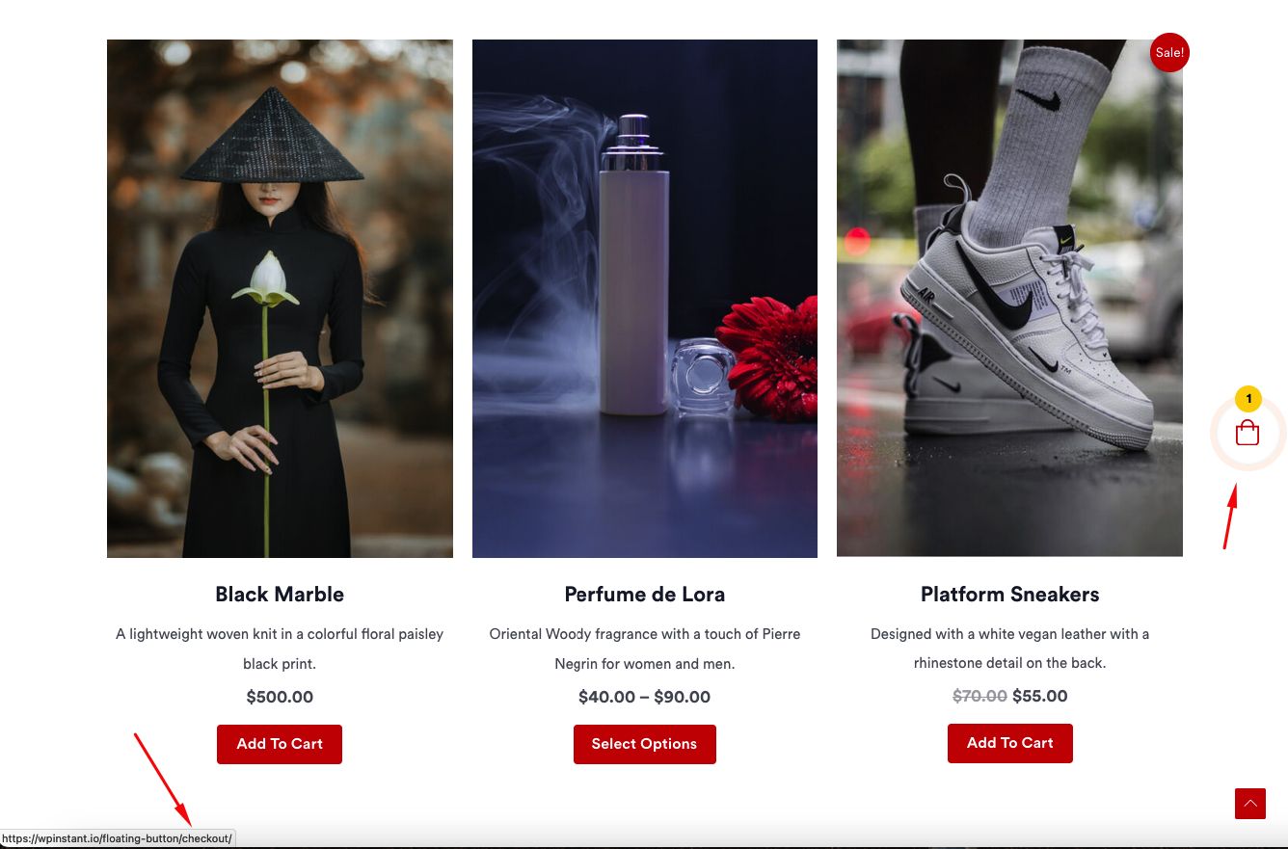Add Platform Sneakers to cart
The width and height of the screenshot is (1288, 849).
[1010, 743]
